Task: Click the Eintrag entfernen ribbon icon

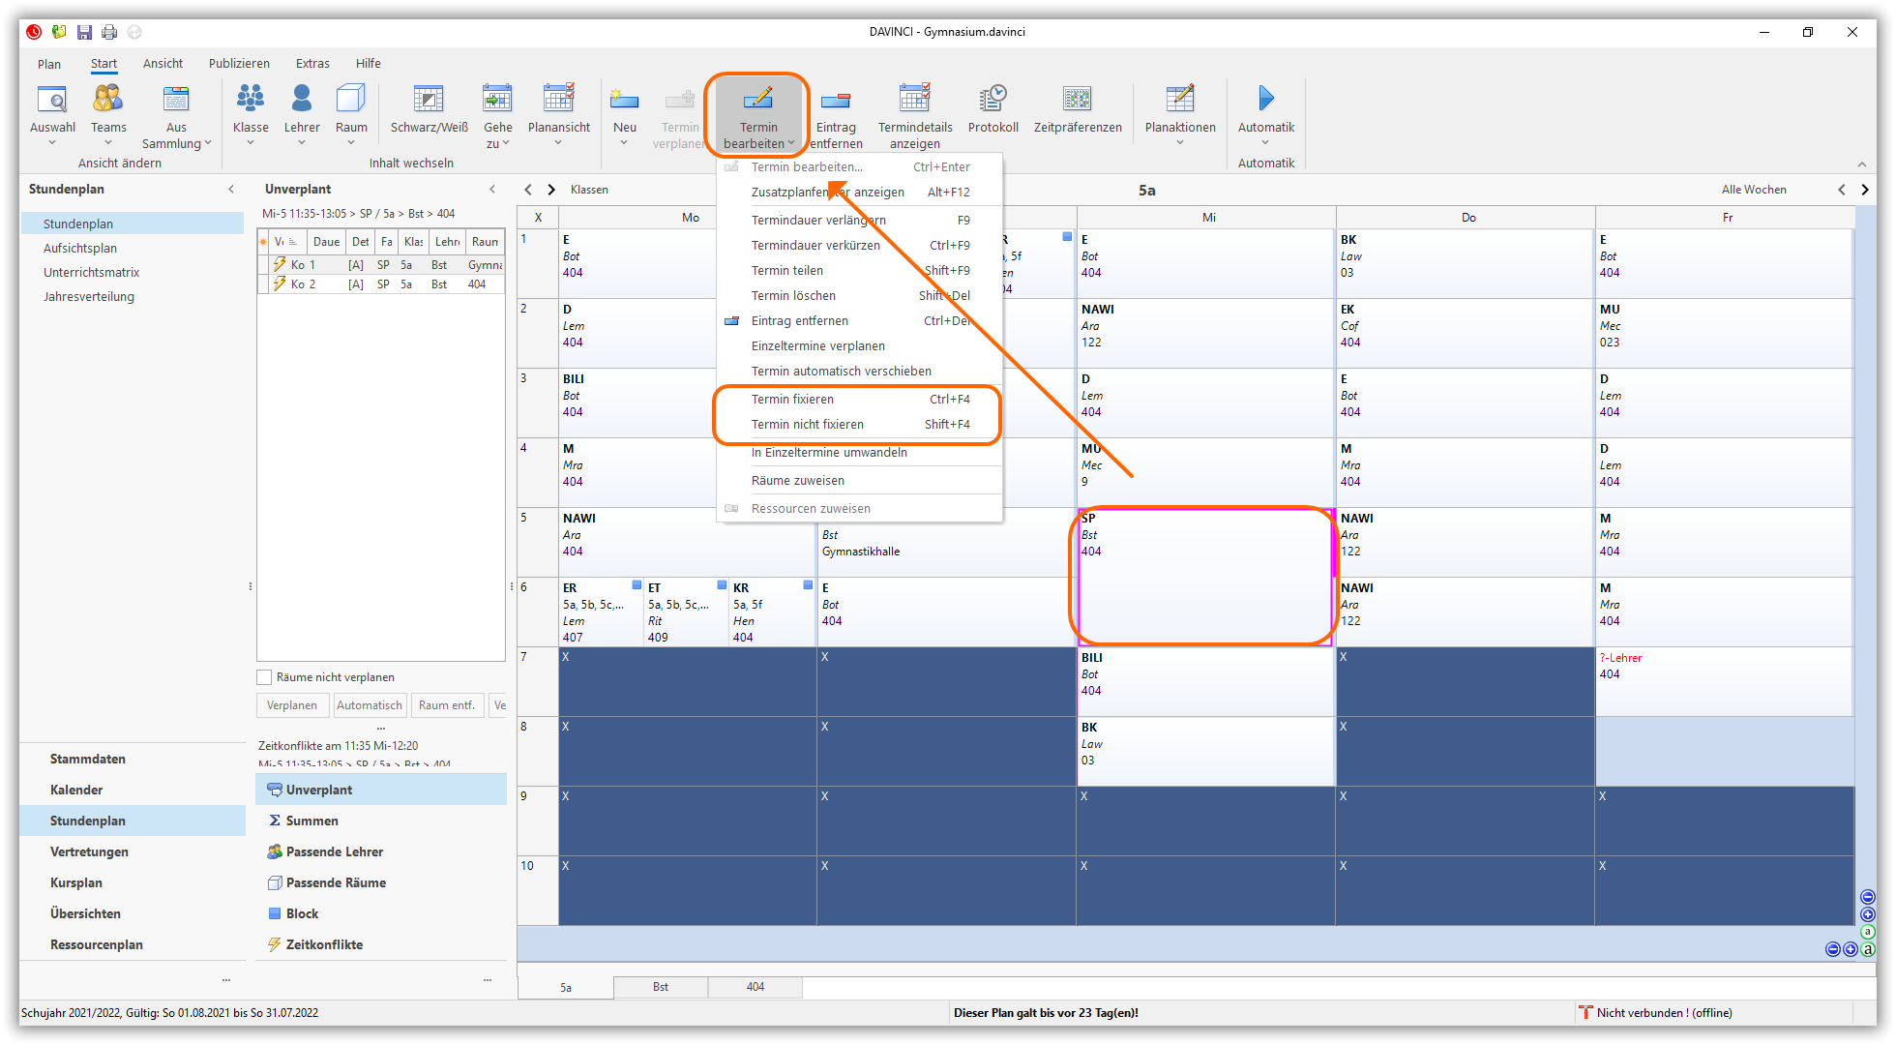Action: (x=835, y=99)
